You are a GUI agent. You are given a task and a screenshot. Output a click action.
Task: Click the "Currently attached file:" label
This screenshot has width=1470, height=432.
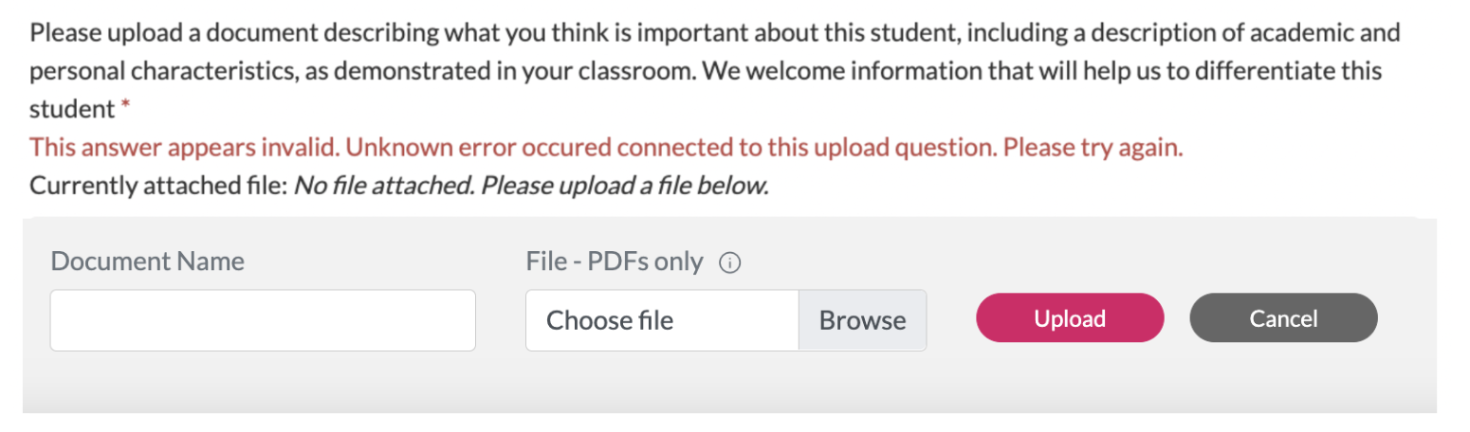coord(158,186)
